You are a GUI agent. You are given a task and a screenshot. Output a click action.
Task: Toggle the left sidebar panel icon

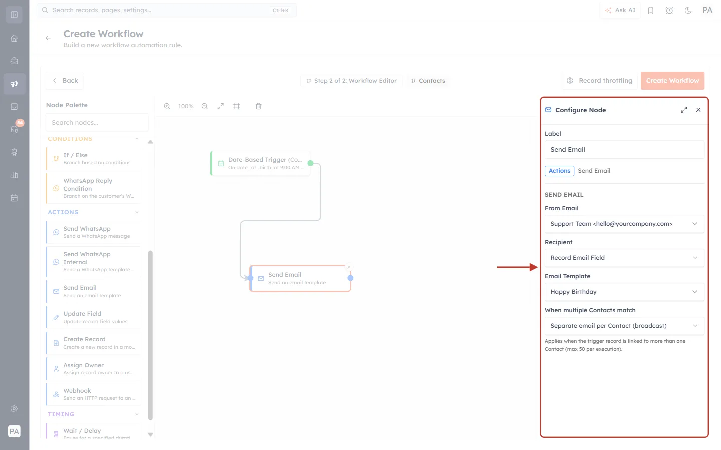[14, 15]
